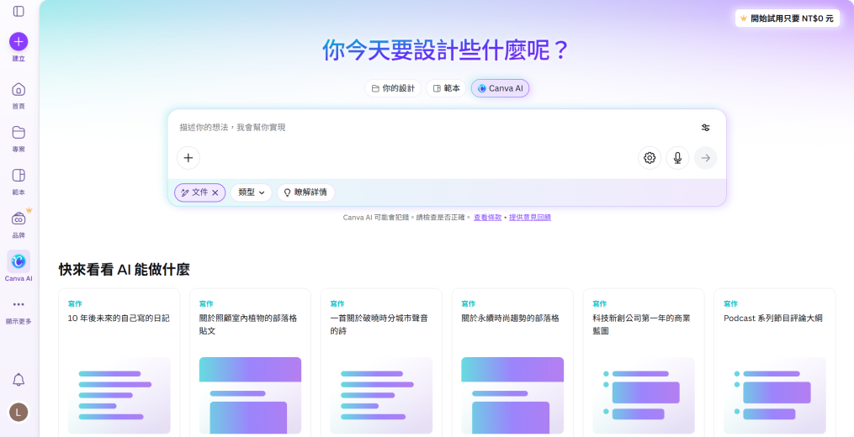Click the purple 建立 plus button
The width and height of the screenshot is (854, 437).
tap(19, 41)
